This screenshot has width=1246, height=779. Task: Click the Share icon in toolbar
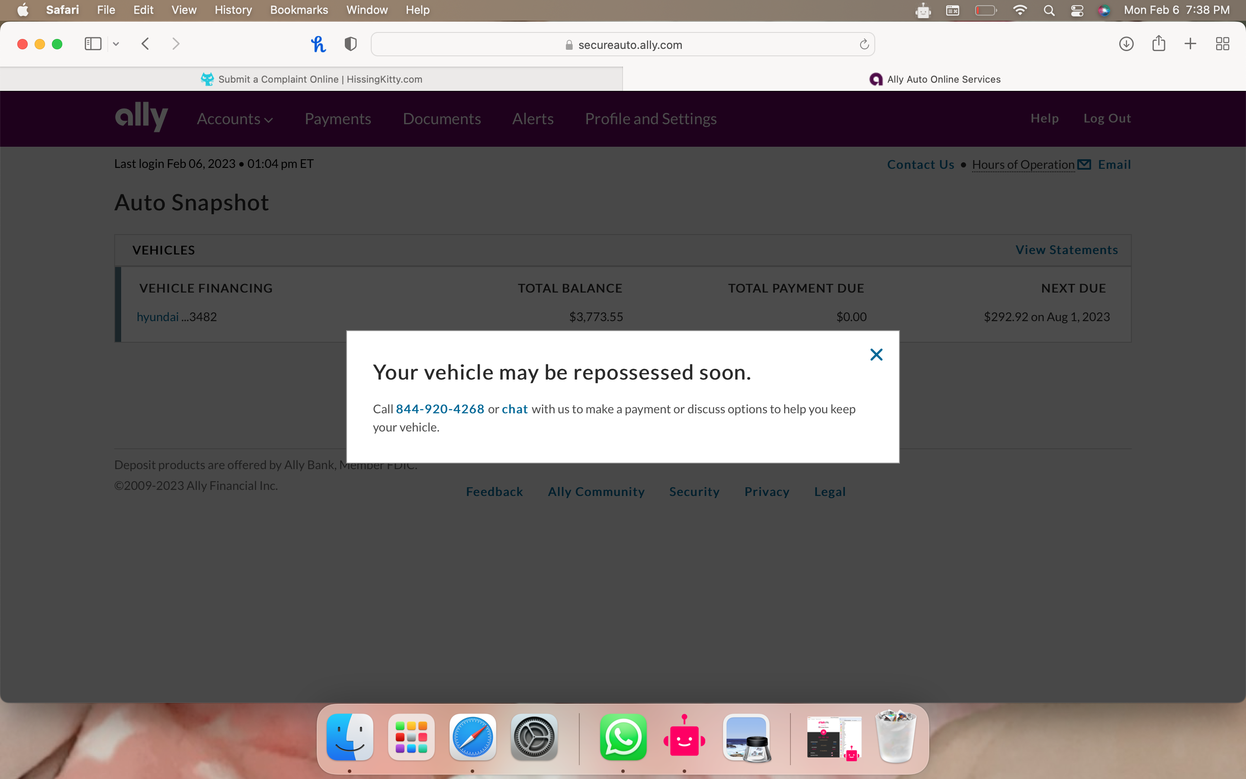click(x=1159, y=44)
